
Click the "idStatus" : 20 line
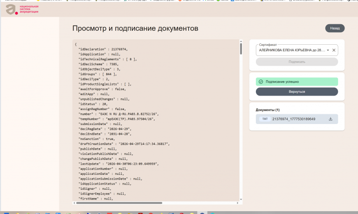tap(94, 104)
